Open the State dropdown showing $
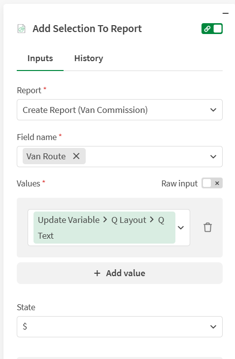The height and width of the screenshot is (359, 235). pyautogui.click(x=120, y=326)
